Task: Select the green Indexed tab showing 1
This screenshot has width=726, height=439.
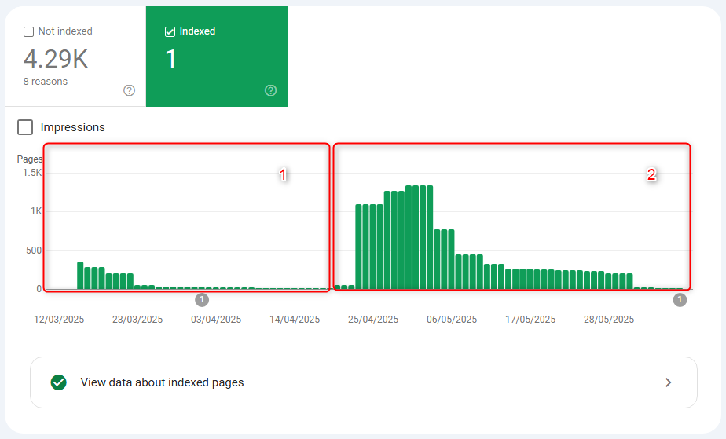Action: point(217,57)
